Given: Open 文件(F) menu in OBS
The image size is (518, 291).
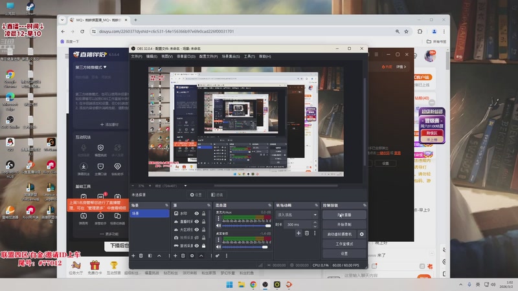Looking at the screenshot, I should (x=137, y=56).
